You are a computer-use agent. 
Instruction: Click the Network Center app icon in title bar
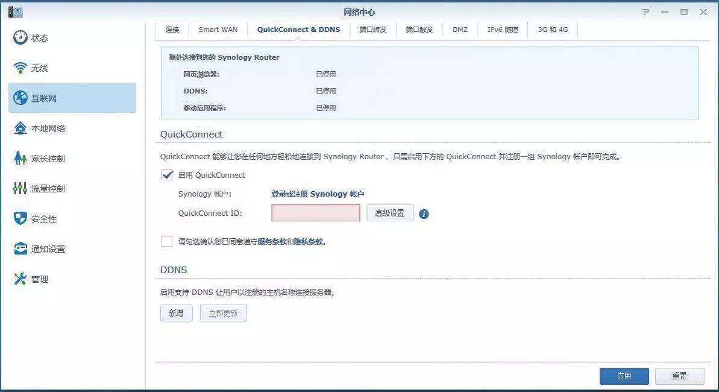pyautogui.click(x=15, y=12)
